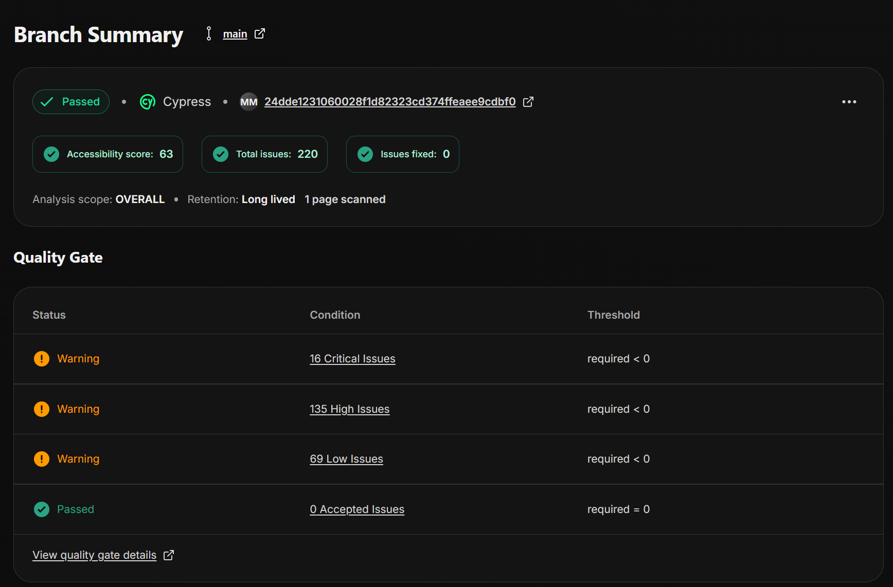The image size is (893, 587).
Task: Select the Total issues 220 badge
Action: (264, 154)
